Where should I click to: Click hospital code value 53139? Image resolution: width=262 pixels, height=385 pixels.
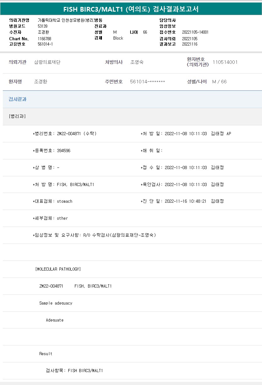click(42, 26)
